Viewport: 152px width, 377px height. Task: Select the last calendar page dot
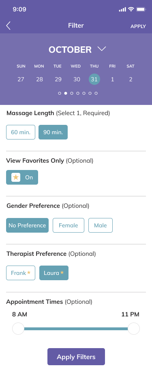(96, 93)
